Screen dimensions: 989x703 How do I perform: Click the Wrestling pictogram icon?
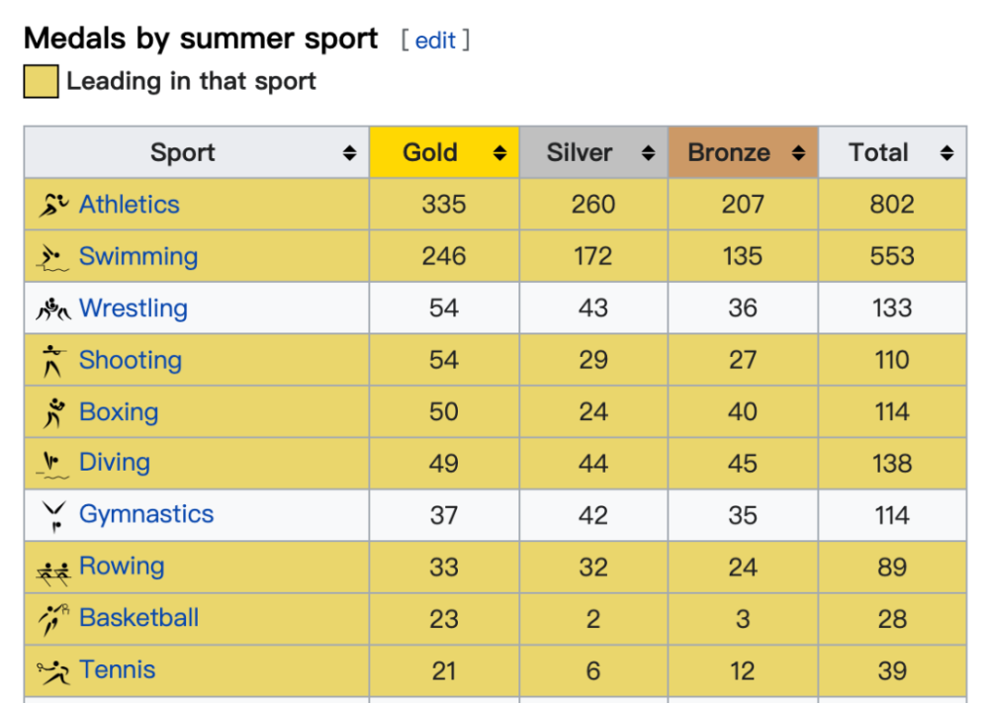53,308
